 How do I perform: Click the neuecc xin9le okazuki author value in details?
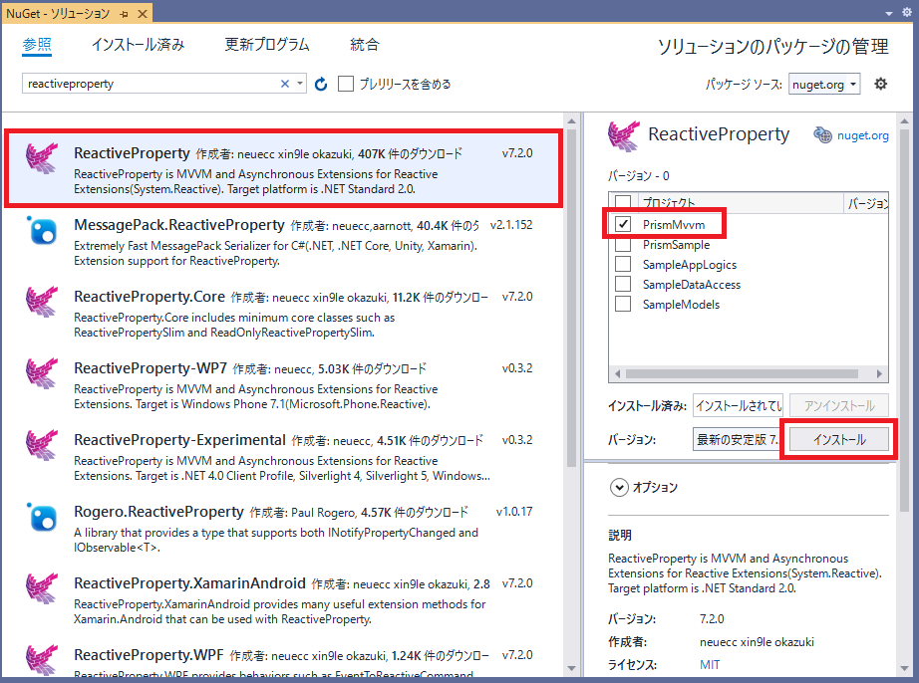click(x=757, y=642)
